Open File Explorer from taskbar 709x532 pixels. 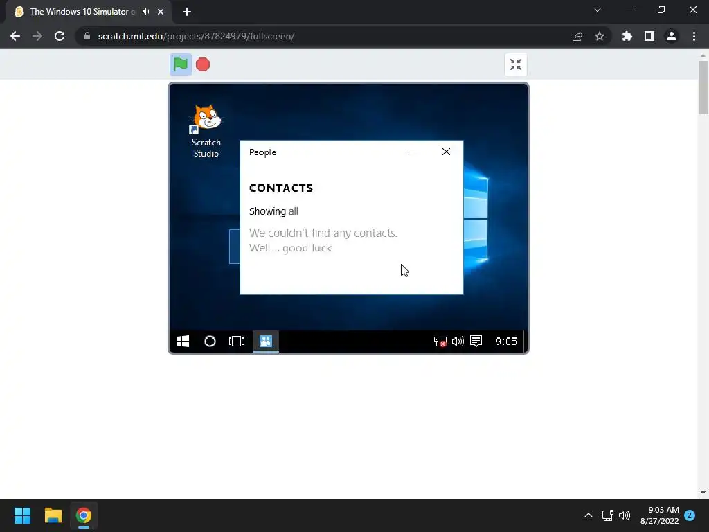(53, 515)
